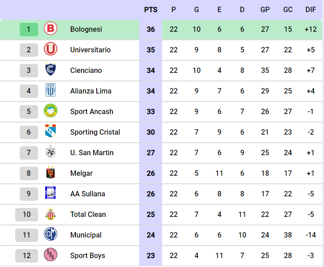Screen dimensions: 324x267
Task: Click the Bolognesi club crest icon
Action: pyautogui.click(x=51, y=29)
